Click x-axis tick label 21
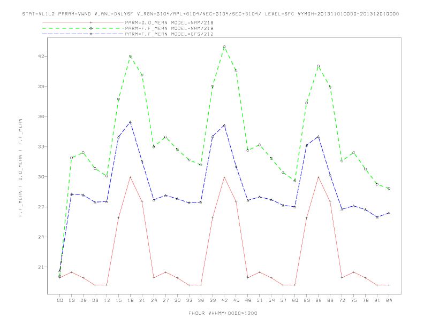Viewport: 424px width, 327px height. (142, 300)
